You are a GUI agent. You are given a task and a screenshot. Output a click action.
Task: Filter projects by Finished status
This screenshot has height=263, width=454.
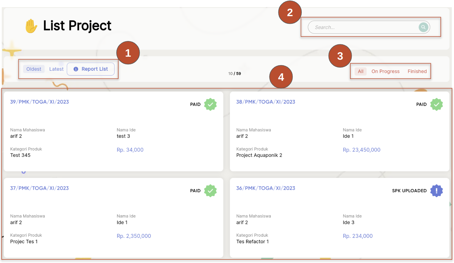[x=417, y=71]
